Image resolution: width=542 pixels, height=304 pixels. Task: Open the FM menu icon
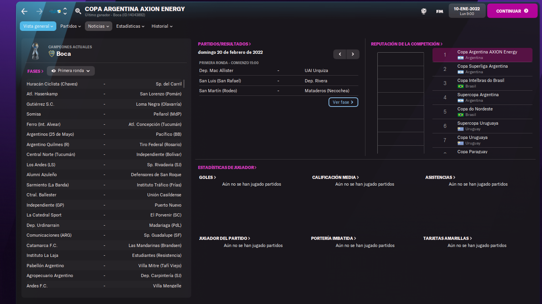tap(440, 11)
